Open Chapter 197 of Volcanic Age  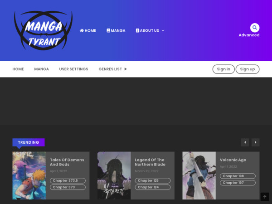coord(238,183)
